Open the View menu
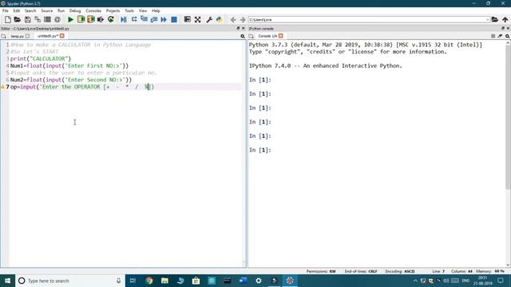The height and width of the screenshot is (287, 511). pos(143,10)
